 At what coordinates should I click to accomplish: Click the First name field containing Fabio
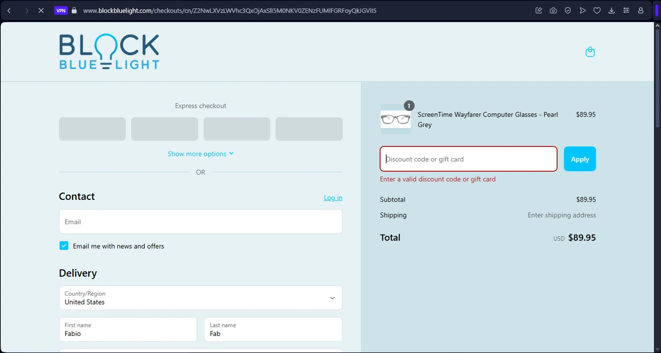click(128, 329)
